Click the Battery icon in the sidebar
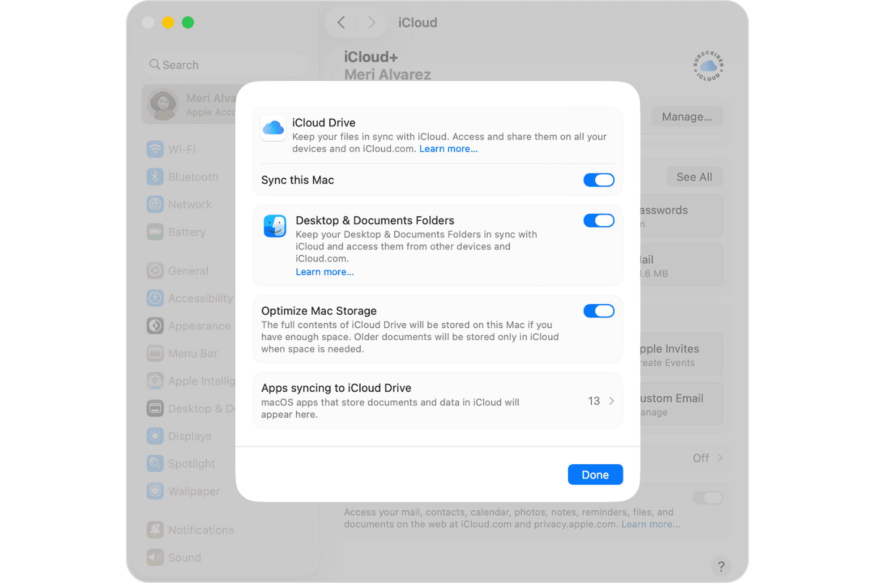This screenshot has height=583, width=875. [x=155, y=232]
